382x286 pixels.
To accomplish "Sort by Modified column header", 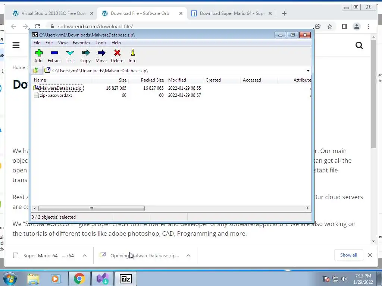I will [x=184, y=80].
